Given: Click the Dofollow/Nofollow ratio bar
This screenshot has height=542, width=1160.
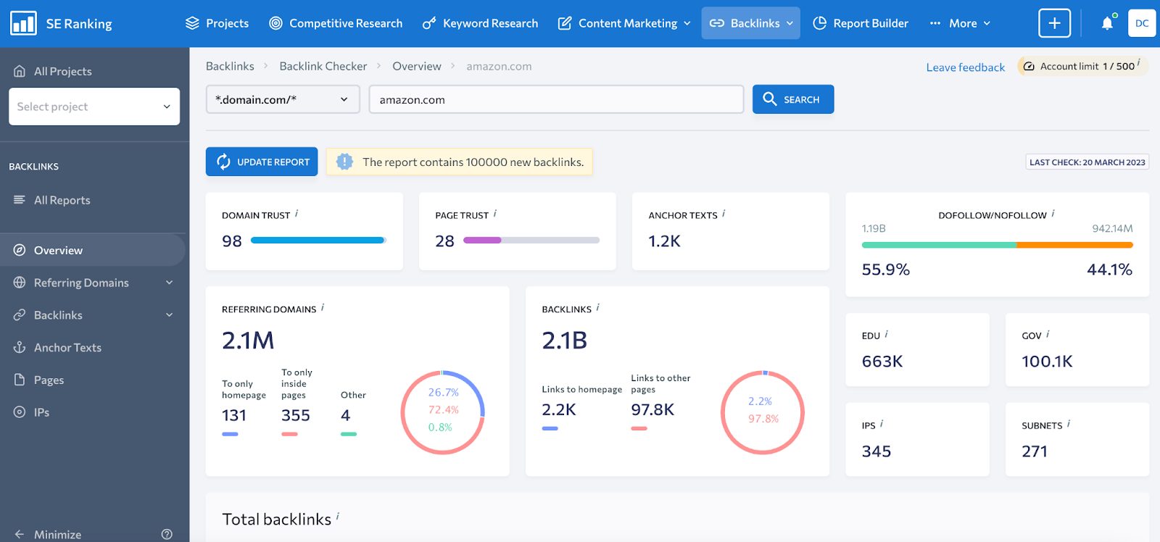Looking at the screenshot, I should 997,245.
